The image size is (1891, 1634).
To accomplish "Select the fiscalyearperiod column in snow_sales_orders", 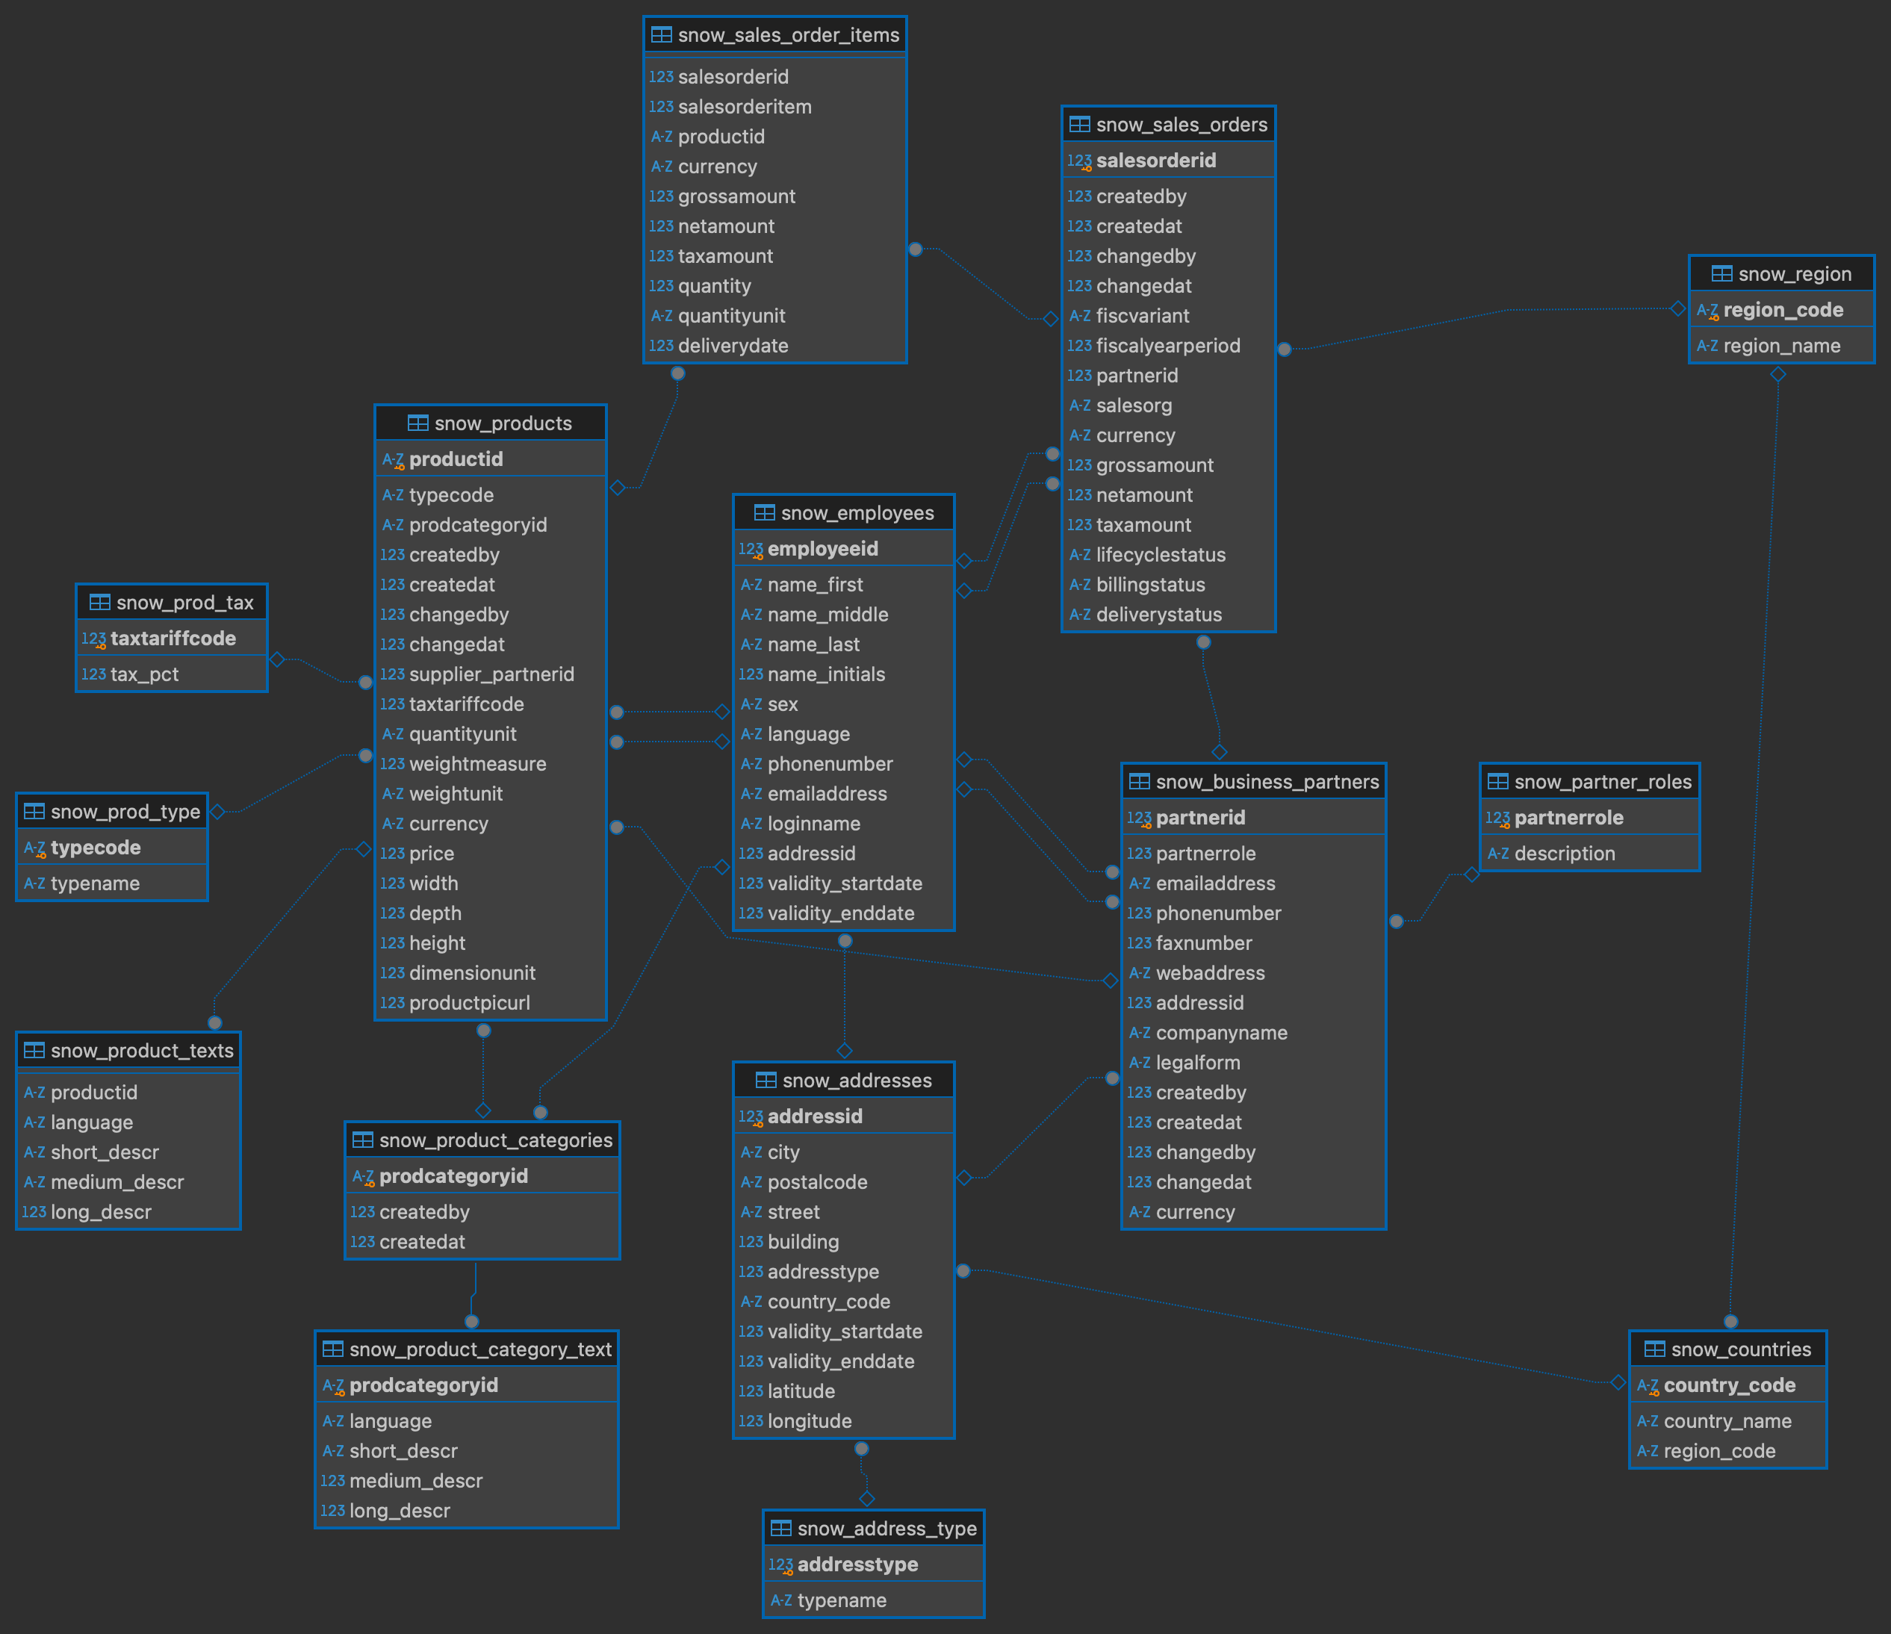I will pyautogui.click(x=1167, y=346).
